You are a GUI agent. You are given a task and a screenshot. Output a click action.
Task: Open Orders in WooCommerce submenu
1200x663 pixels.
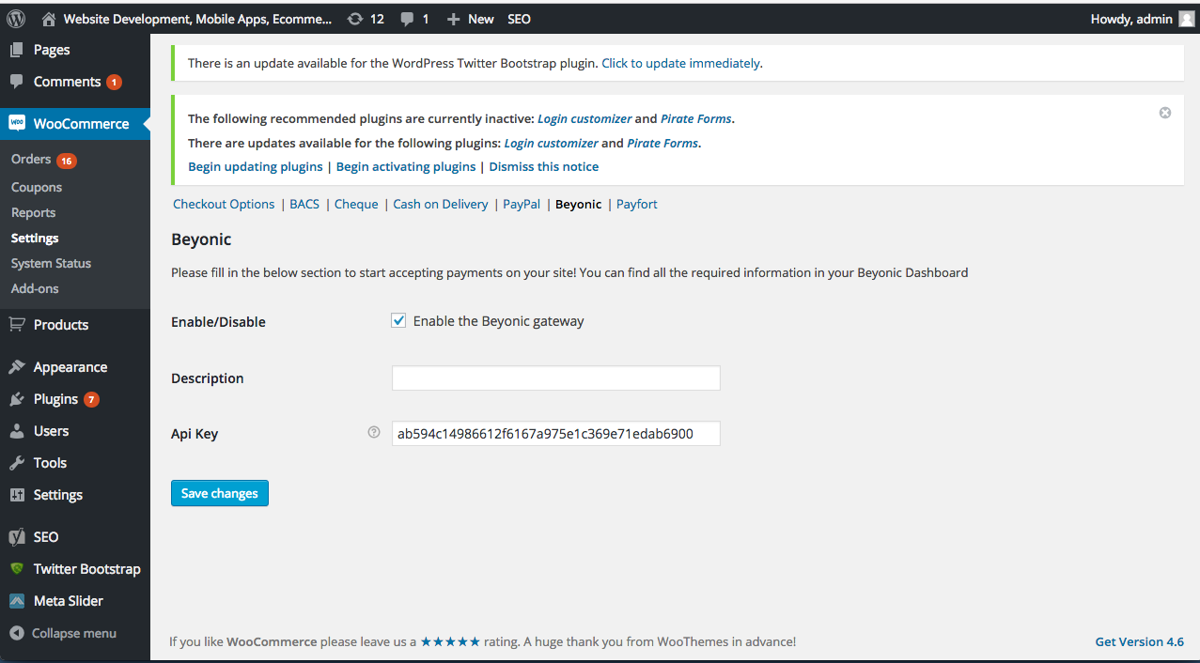click(31, 160)
